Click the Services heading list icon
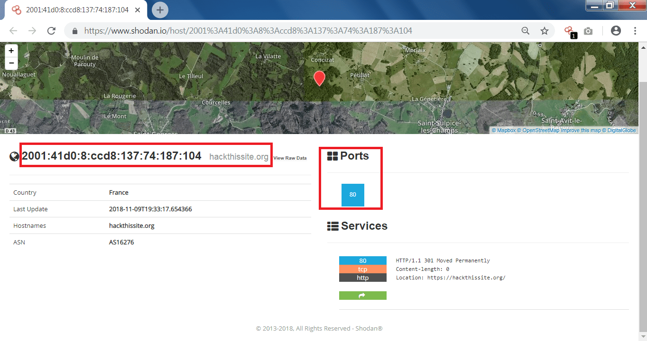Viewport: 647px width, 341px height. (x=333, y=226)
